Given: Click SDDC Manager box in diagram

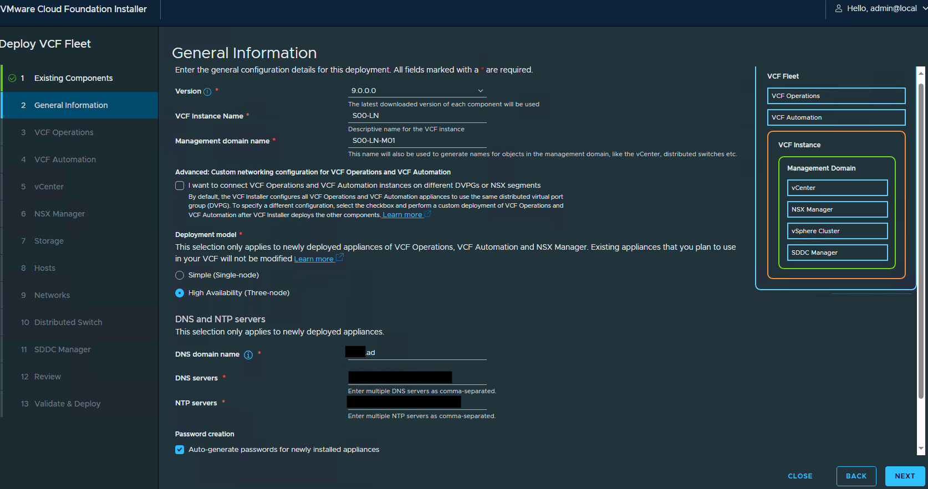Looking at the screenshot, I should click(838, 253).
